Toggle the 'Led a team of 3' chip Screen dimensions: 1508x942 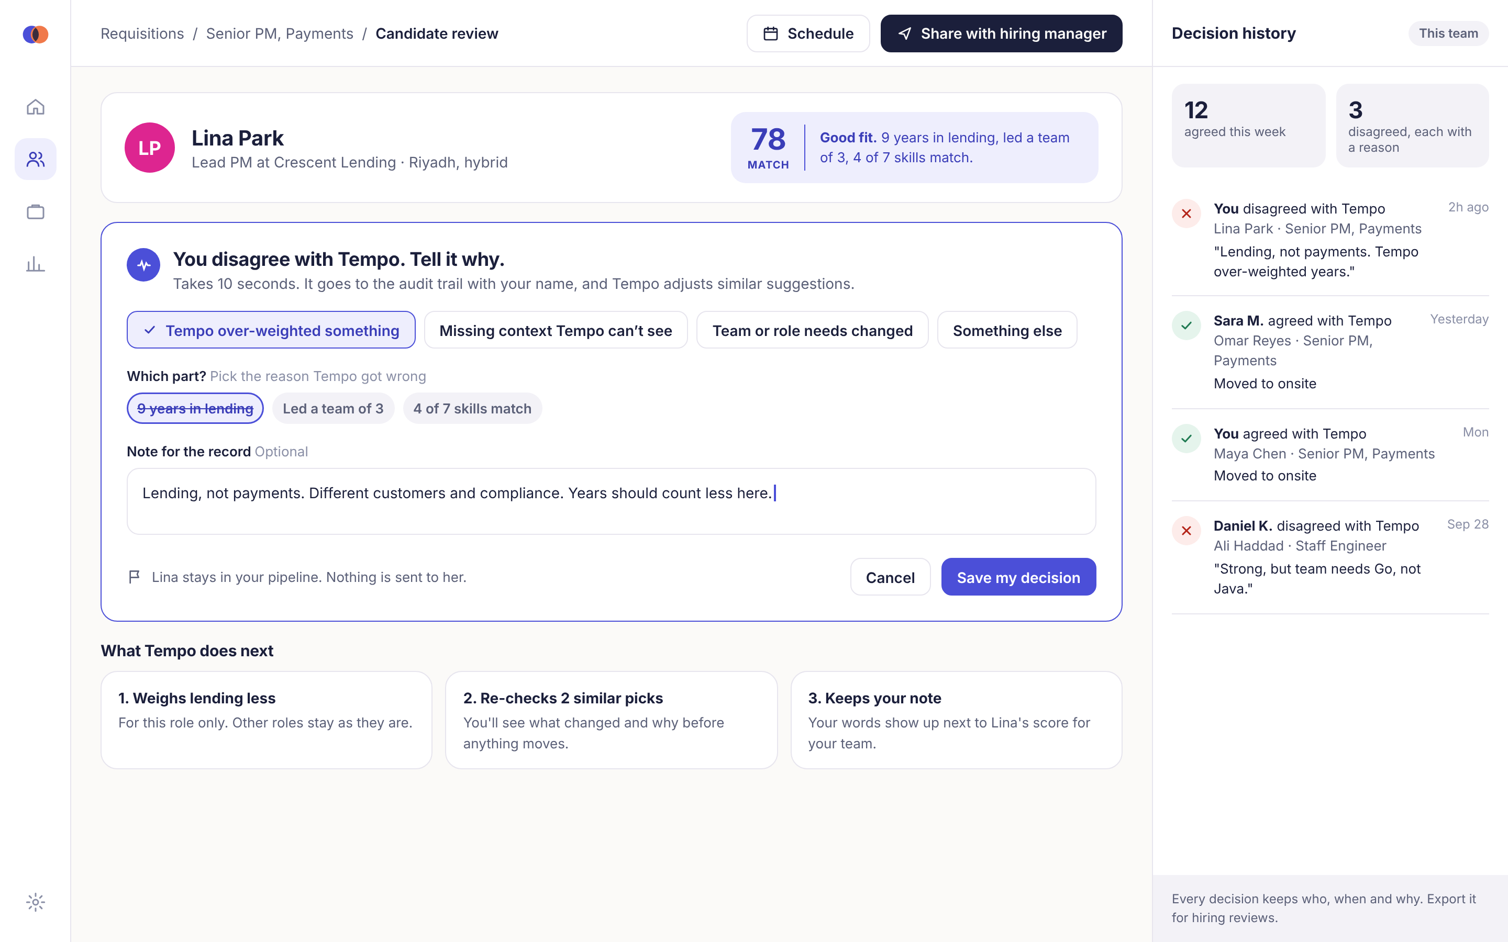(334, 408)
